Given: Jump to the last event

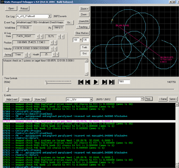Looking at the screenshot, I should (x=112, y=82).
